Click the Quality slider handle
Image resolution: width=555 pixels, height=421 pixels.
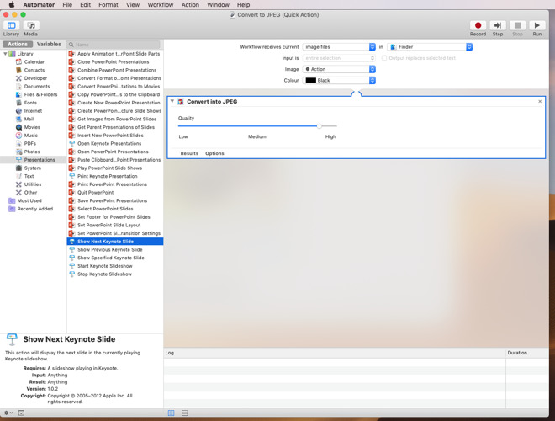320,125
